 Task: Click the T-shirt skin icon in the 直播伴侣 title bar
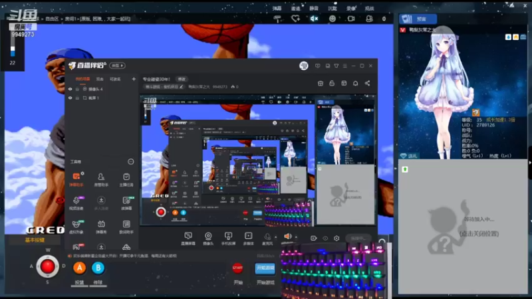[336, 66]
